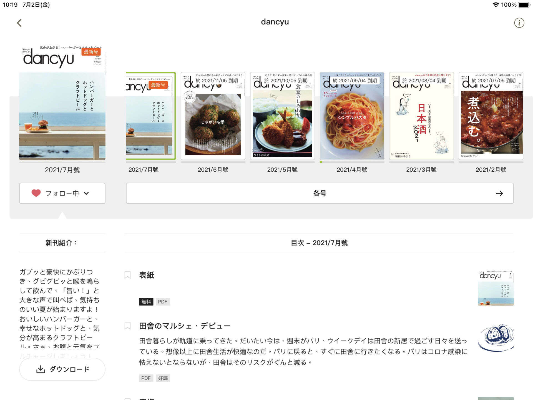Tap the arrow icon in the 各号 bar
Image resolution: width=533 pixels, height=400 pixels.
[x=499, y=193]
